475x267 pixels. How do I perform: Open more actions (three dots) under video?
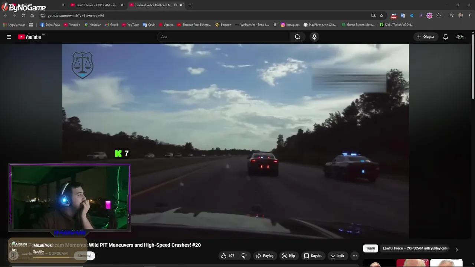click(355, 256)
